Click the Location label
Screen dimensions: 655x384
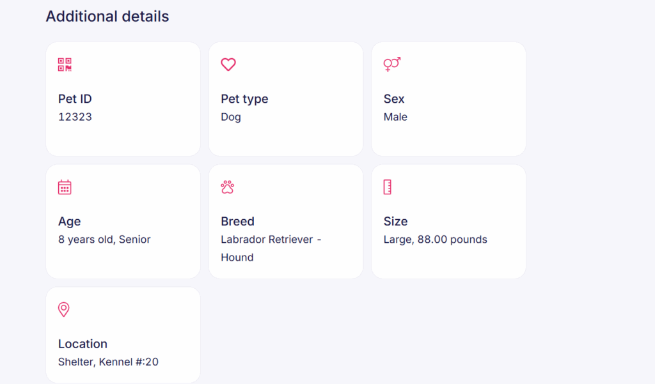coord(83,344)
